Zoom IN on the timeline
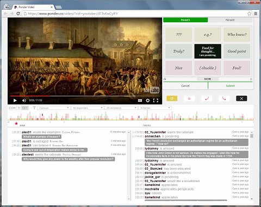Viewport: 261px width, 207px height. click(19, 108)
